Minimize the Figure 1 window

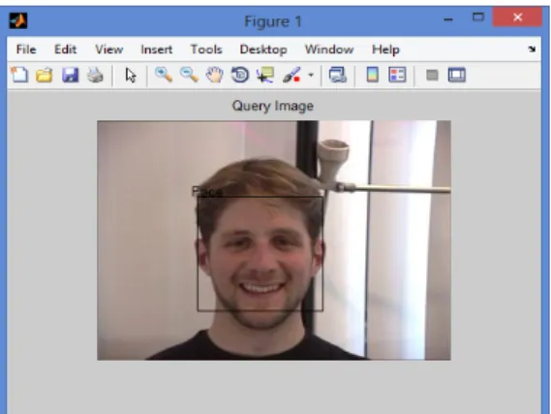pyautogui.click(x=448, y=19)
